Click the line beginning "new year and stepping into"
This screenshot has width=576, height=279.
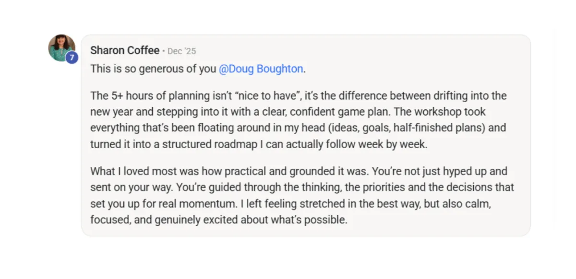(x=288, y=112)
